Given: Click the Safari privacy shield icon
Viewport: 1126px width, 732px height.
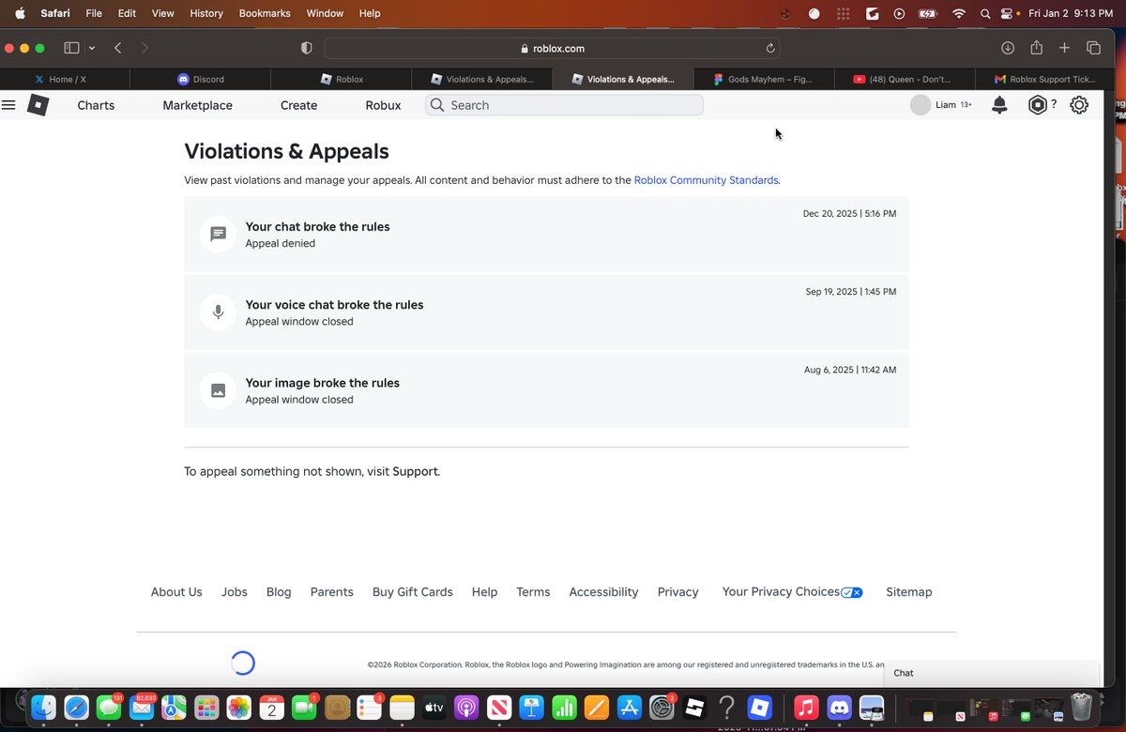Looking at the screenshot, I should (306, 48).
